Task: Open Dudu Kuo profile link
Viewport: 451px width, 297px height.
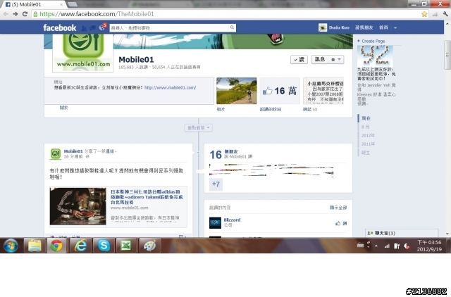Action: coord(339,27)
